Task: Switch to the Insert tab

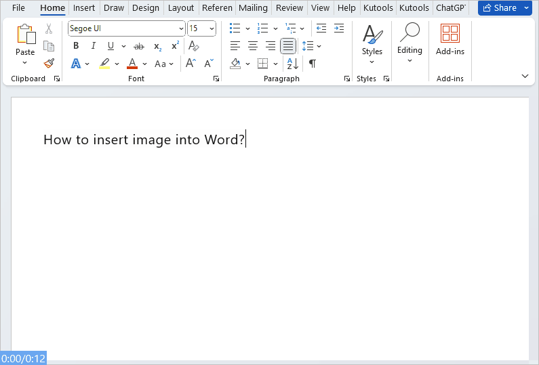Action: pyautogui.click(x=84, y=8)
